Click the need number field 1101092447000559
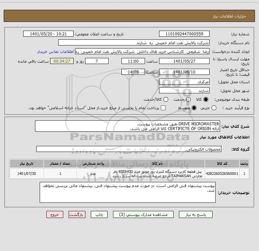Screen dimensions: 259x251 point(184,34)
